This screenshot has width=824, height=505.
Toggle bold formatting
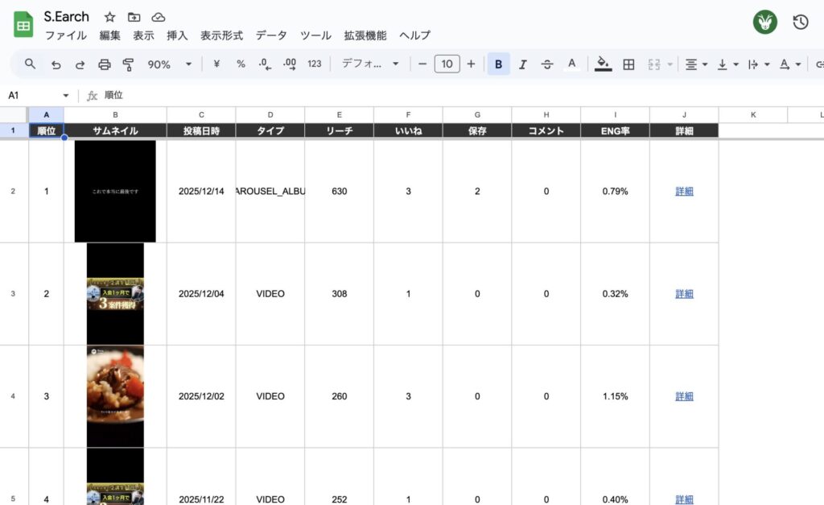(498, 64)
